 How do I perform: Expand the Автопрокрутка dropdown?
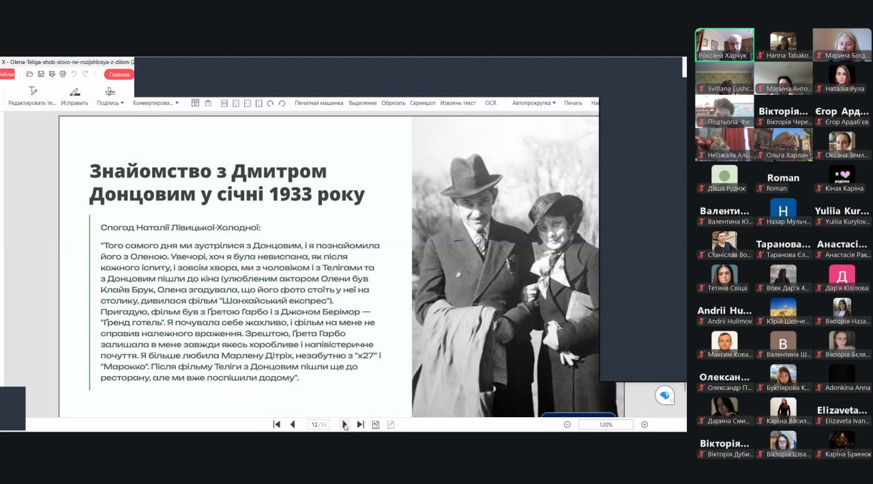coord(534,103)
